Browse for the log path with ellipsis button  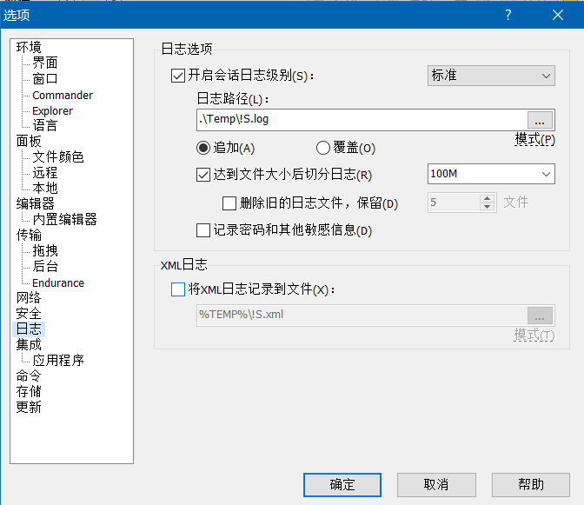coord(540,120)
